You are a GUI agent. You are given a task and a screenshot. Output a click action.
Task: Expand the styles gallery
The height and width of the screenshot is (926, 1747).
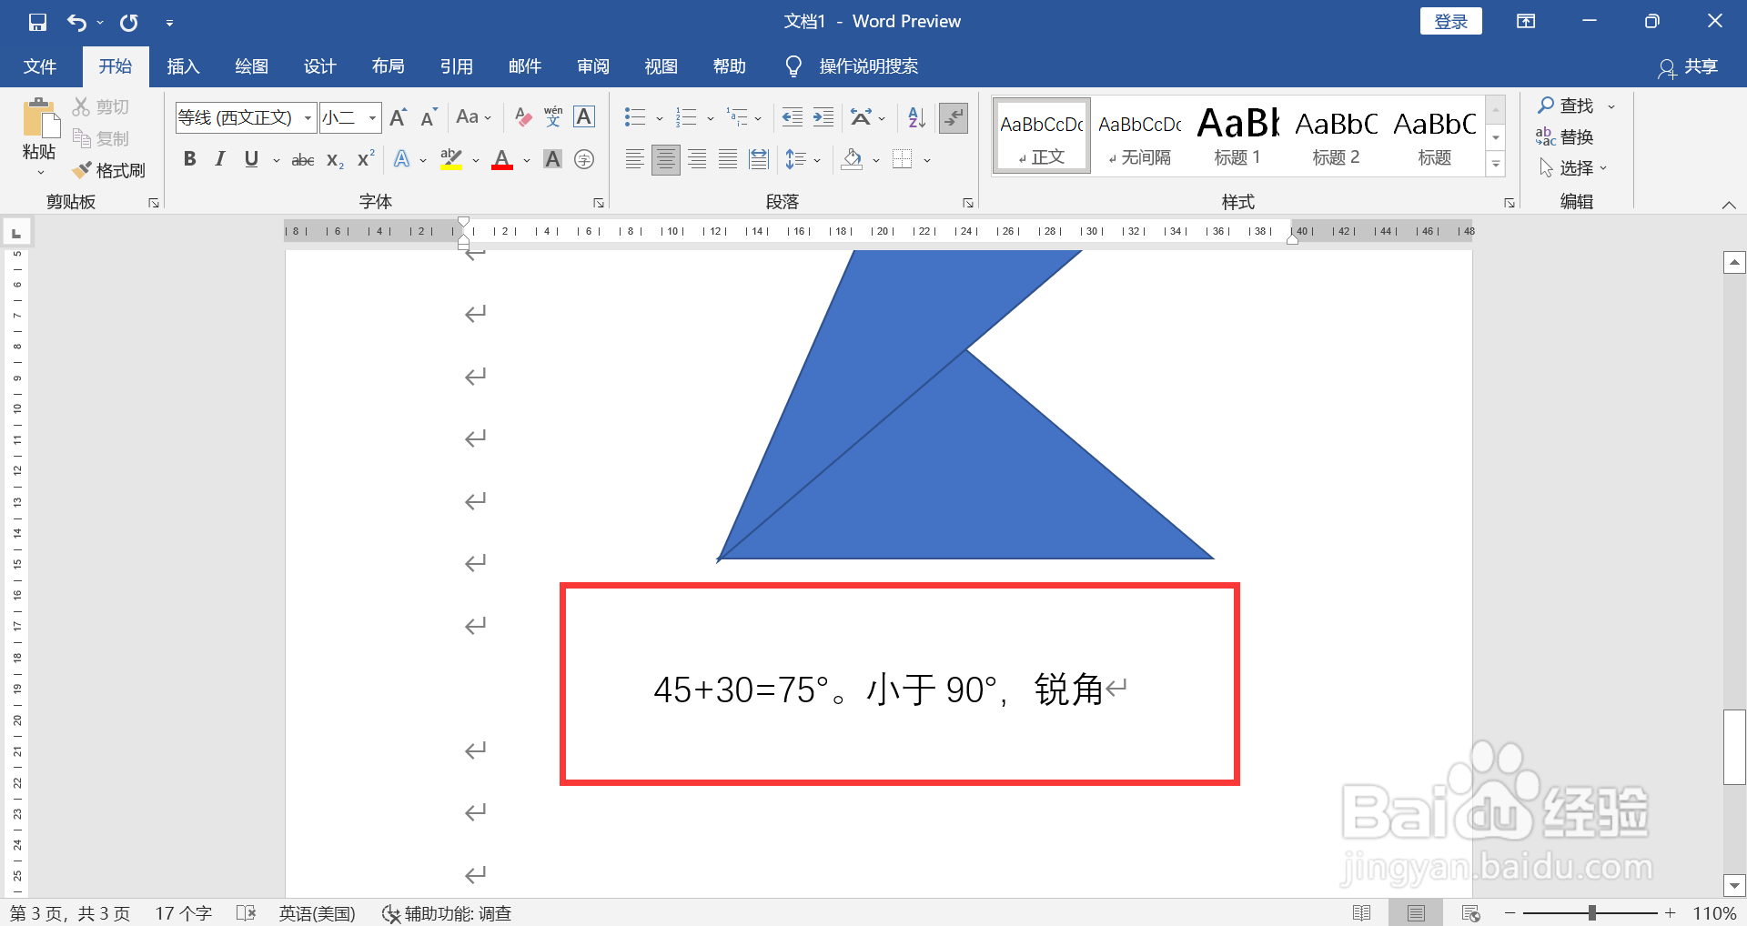pyautogui.click(x=1496, y=164)
